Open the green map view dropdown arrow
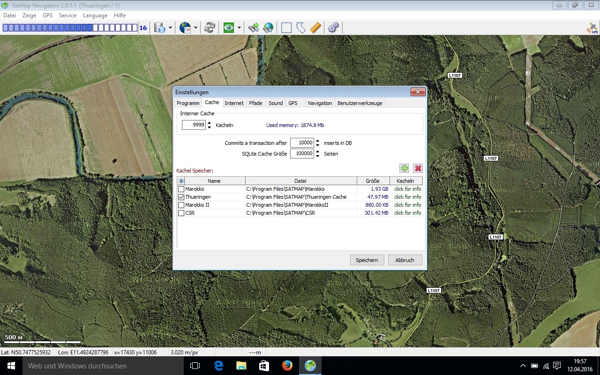 click(x=238, y=28)
